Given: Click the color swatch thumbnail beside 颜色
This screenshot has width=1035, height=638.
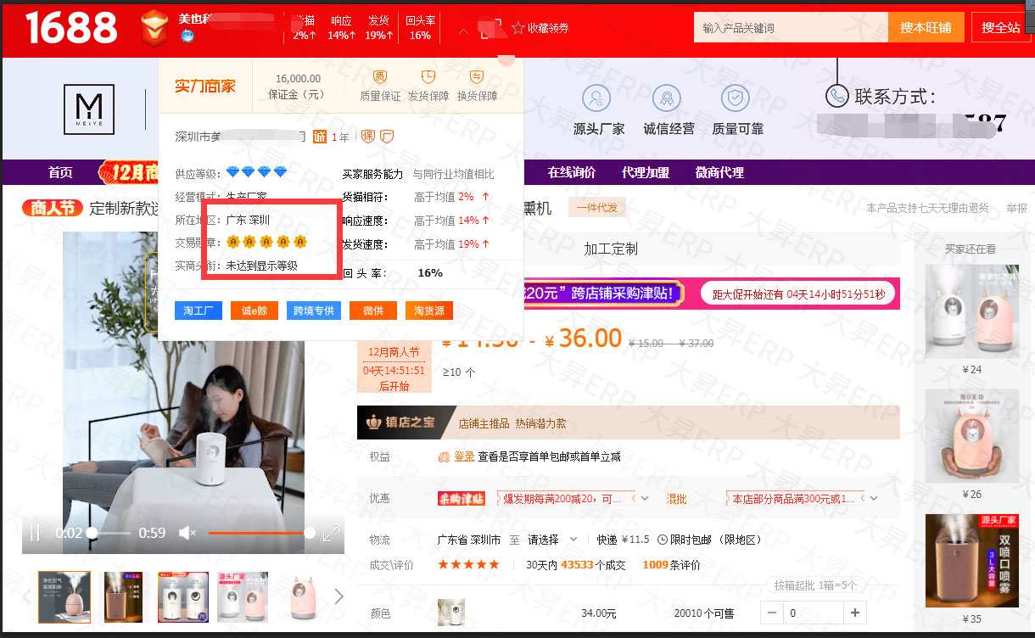Looking at the screenshot, I should pos(451,613).
